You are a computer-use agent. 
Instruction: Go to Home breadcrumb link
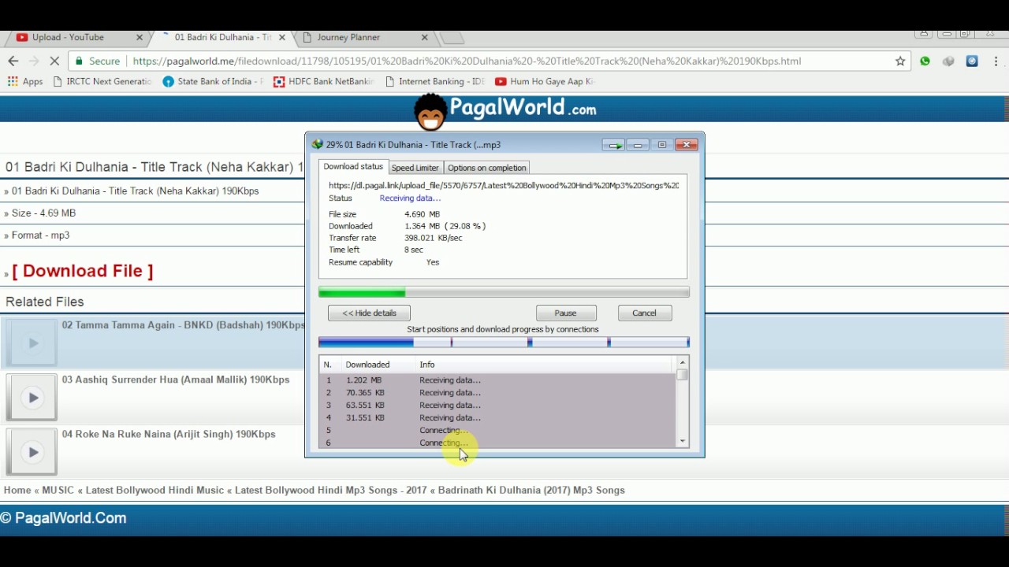17,490
